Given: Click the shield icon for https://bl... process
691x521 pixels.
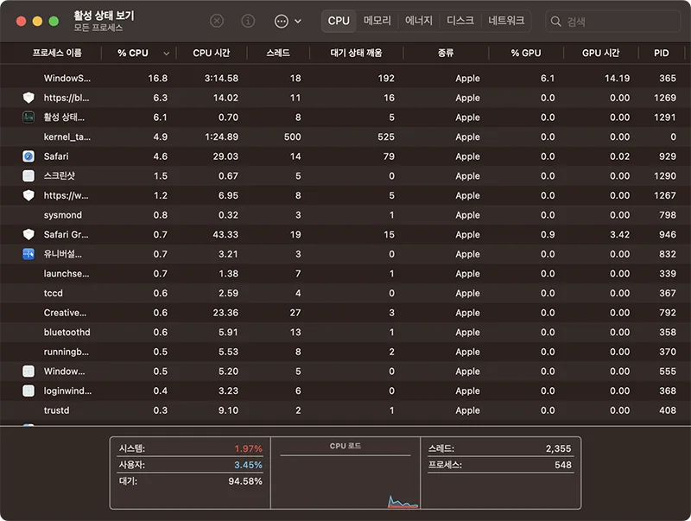Looking at the screenshot, I should coord(29,98).
